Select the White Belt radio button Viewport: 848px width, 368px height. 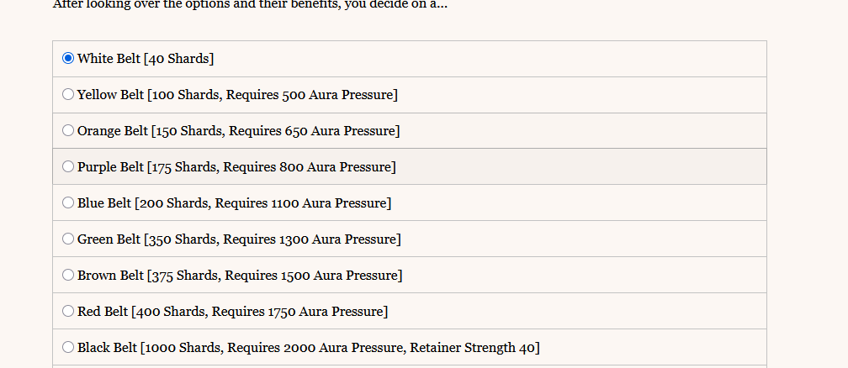pyautogui.click(x=68, y=59)
